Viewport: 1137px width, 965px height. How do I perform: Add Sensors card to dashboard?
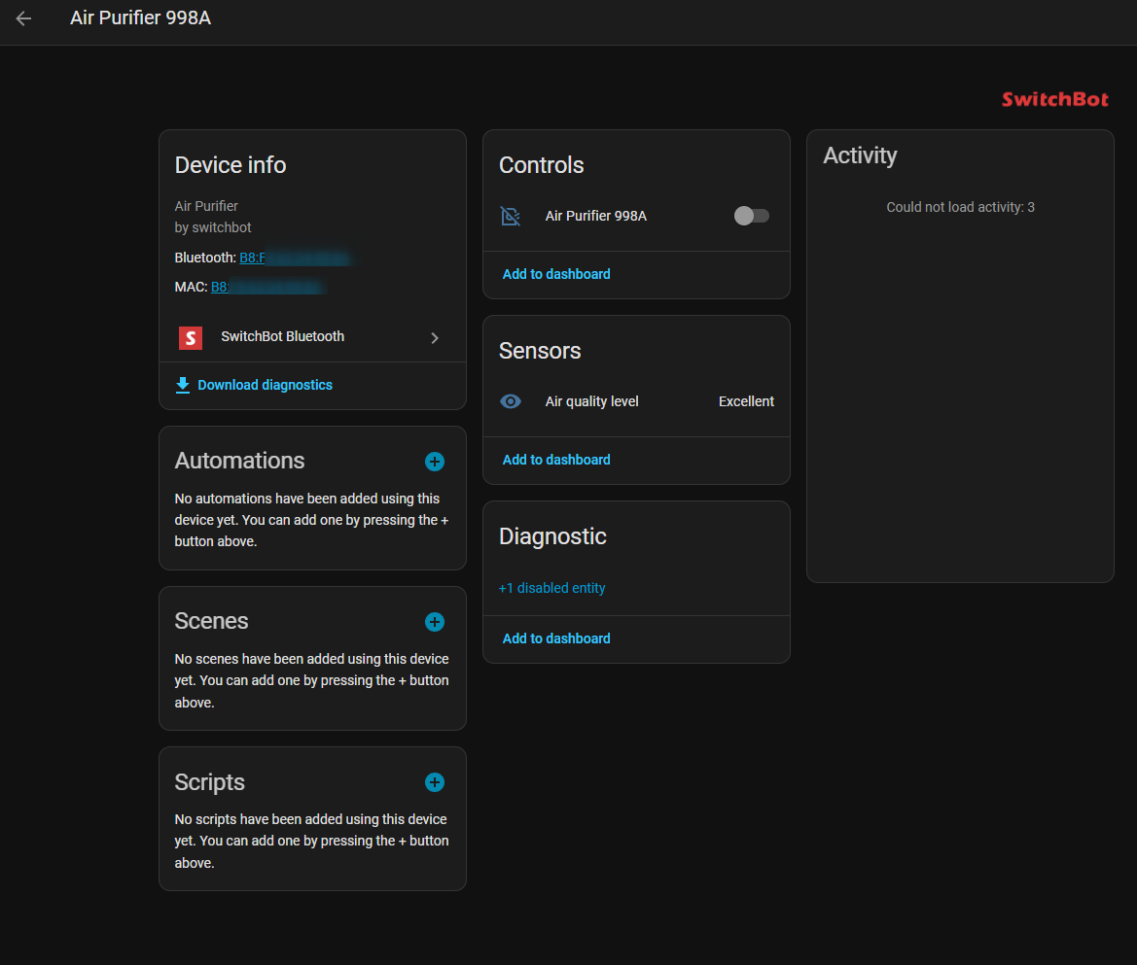[556, 460]
